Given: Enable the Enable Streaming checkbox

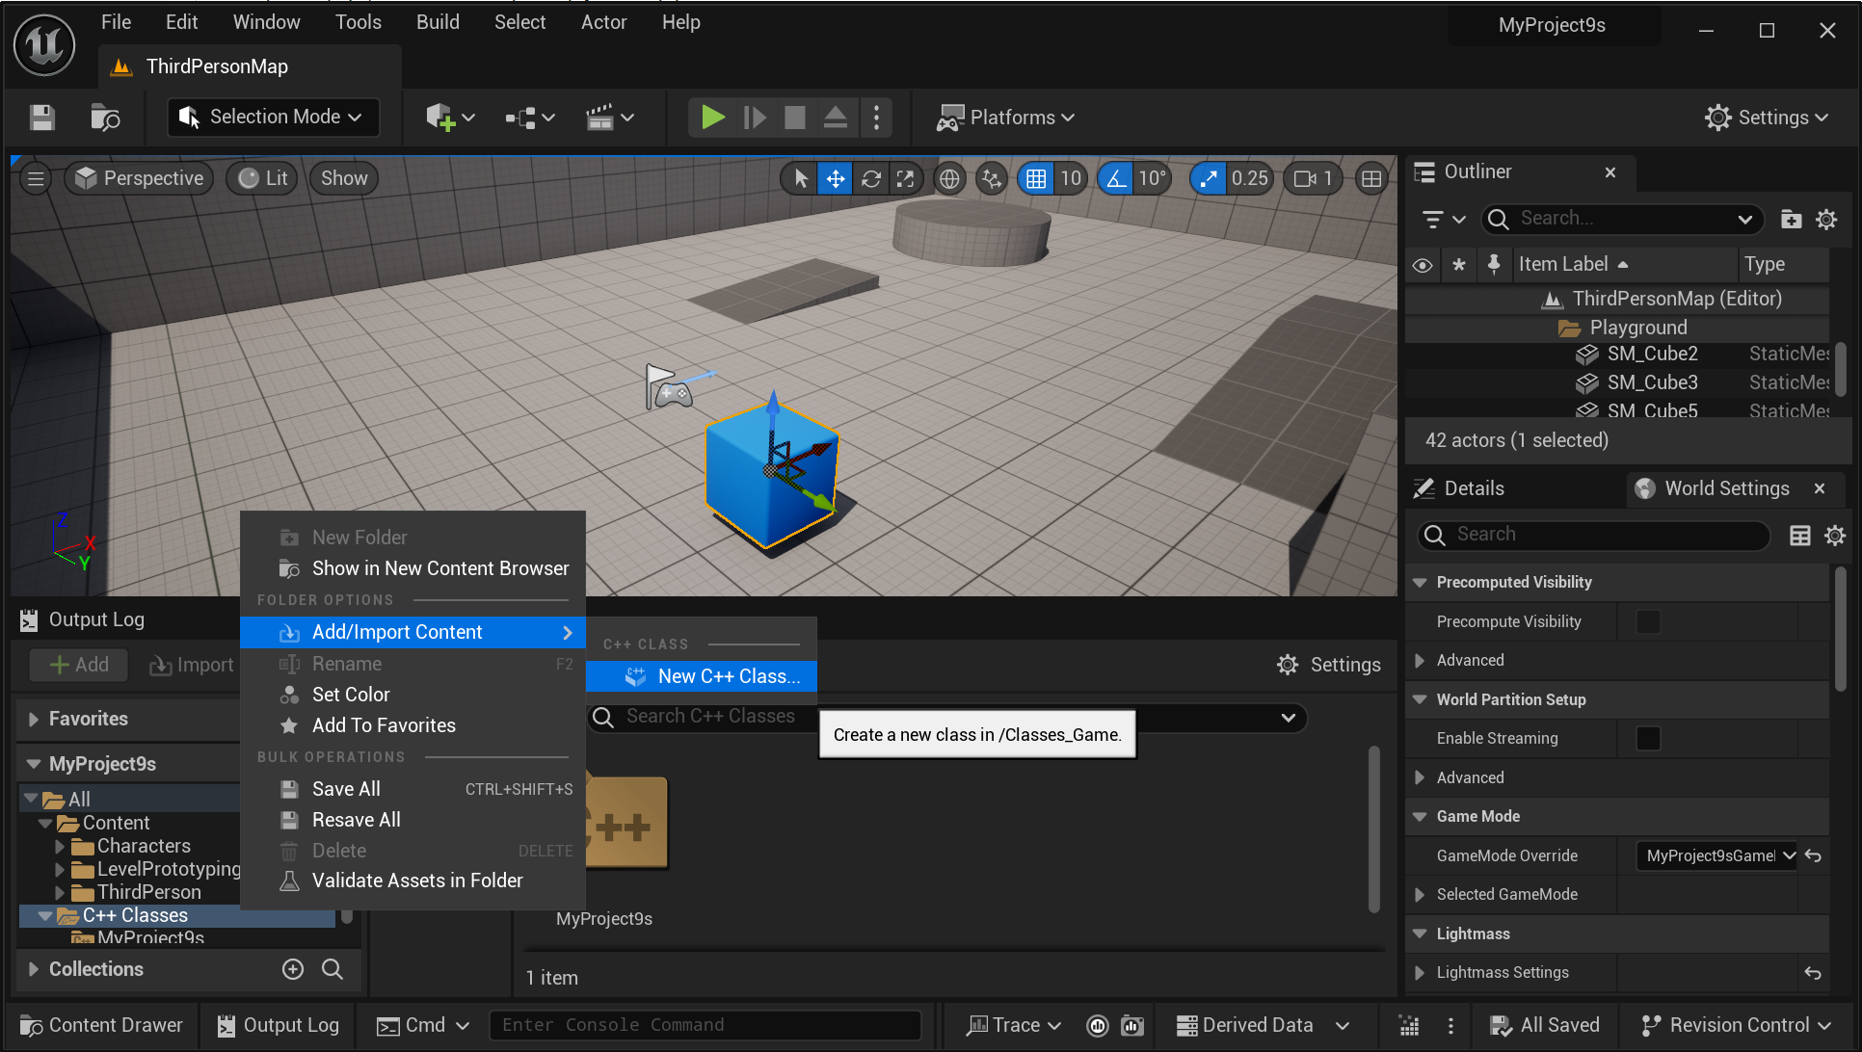Looking at the screenshot, I should point(1648,739).
